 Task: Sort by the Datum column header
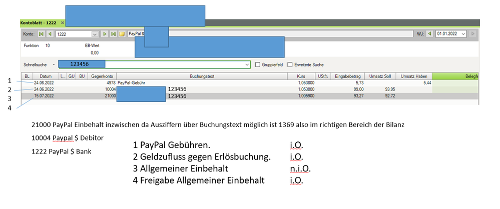tap(46, 76)
